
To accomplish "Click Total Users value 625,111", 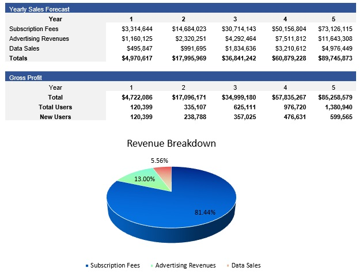I will (245, 107).
